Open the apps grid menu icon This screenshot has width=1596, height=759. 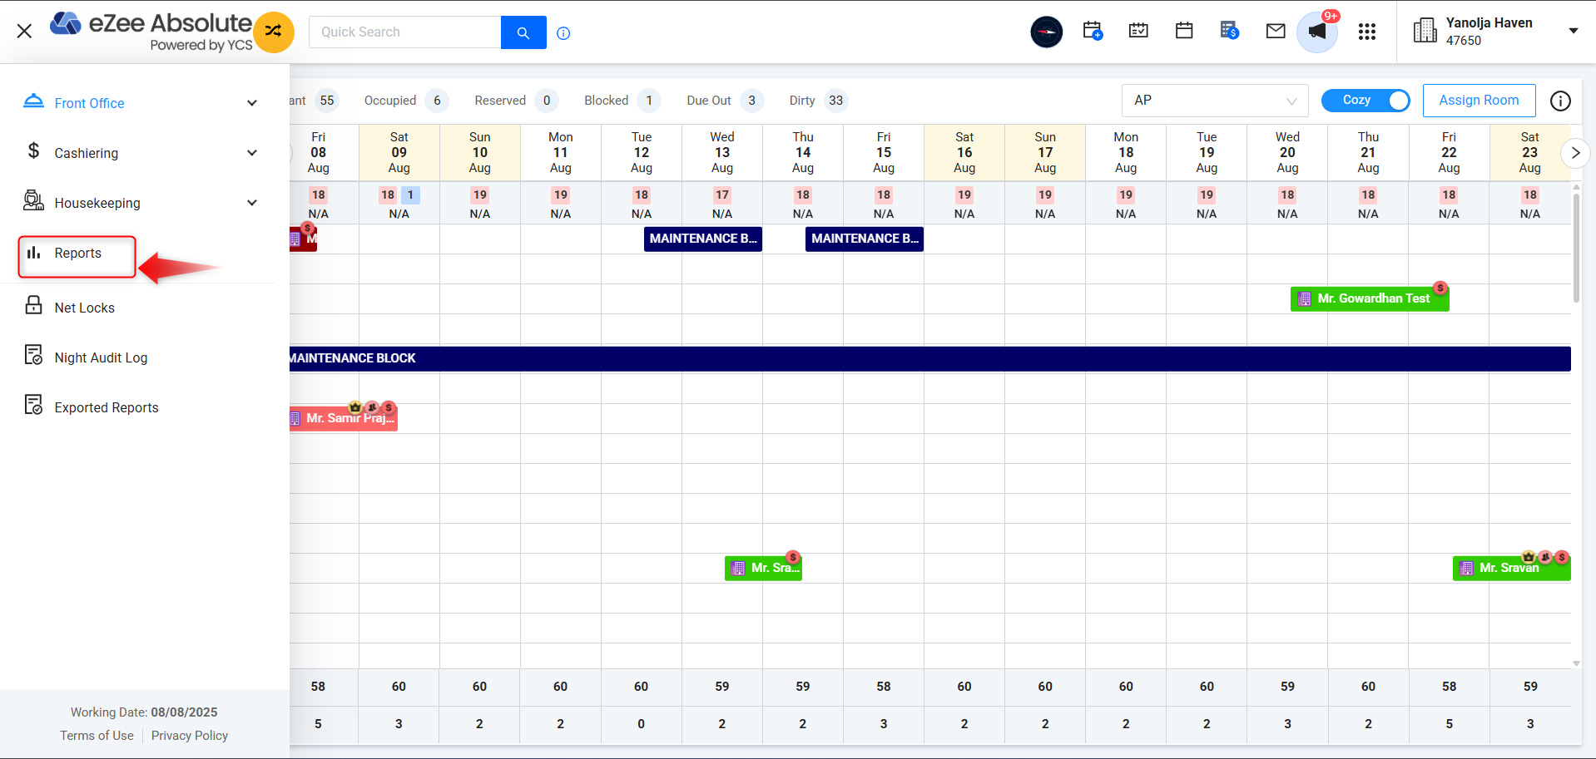(x=1366, y=32)
